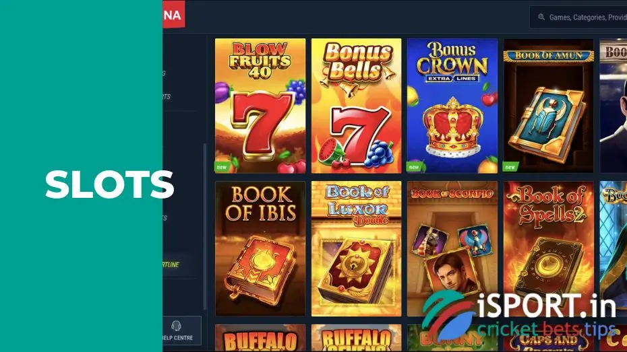Click the new badge on Blow Fruits 40
The image size is (627, 352).
coord(222,167)
